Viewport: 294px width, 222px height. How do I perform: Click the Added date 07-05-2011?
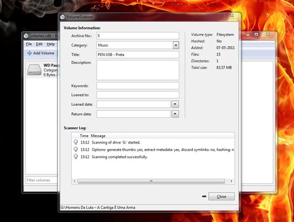coord(226,48)
